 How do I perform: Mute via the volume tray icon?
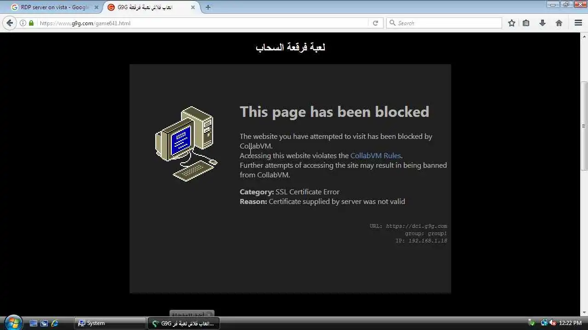[552, 323]
